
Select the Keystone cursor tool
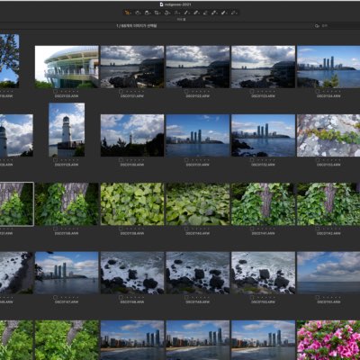(175, 13)
